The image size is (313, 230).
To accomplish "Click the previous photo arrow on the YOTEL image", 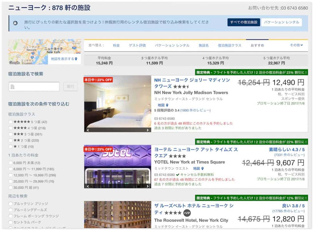I will coord(88,186).
